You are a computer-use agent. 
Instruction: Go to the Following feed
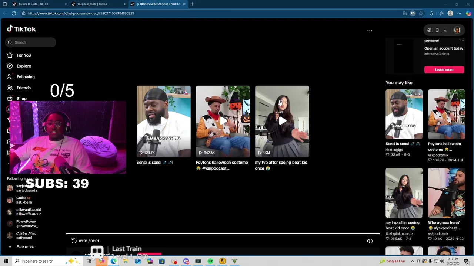click(x=21, y=77)
